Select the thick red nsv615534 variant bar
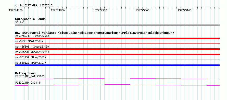The height and width of the screenshot is (100, 227). click(117, 54)
